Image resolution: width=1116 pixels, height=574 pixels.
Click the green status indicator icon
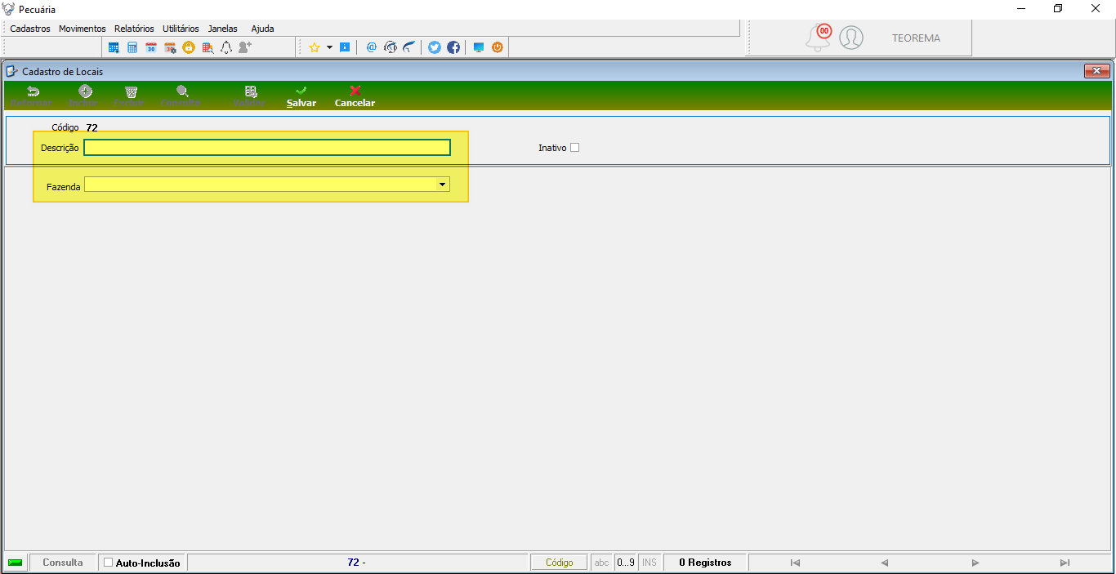tap(16, 563)
